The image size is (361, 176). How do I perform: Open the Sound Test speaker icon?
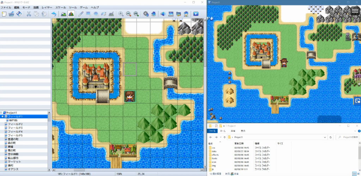click(x=163, y=14)
